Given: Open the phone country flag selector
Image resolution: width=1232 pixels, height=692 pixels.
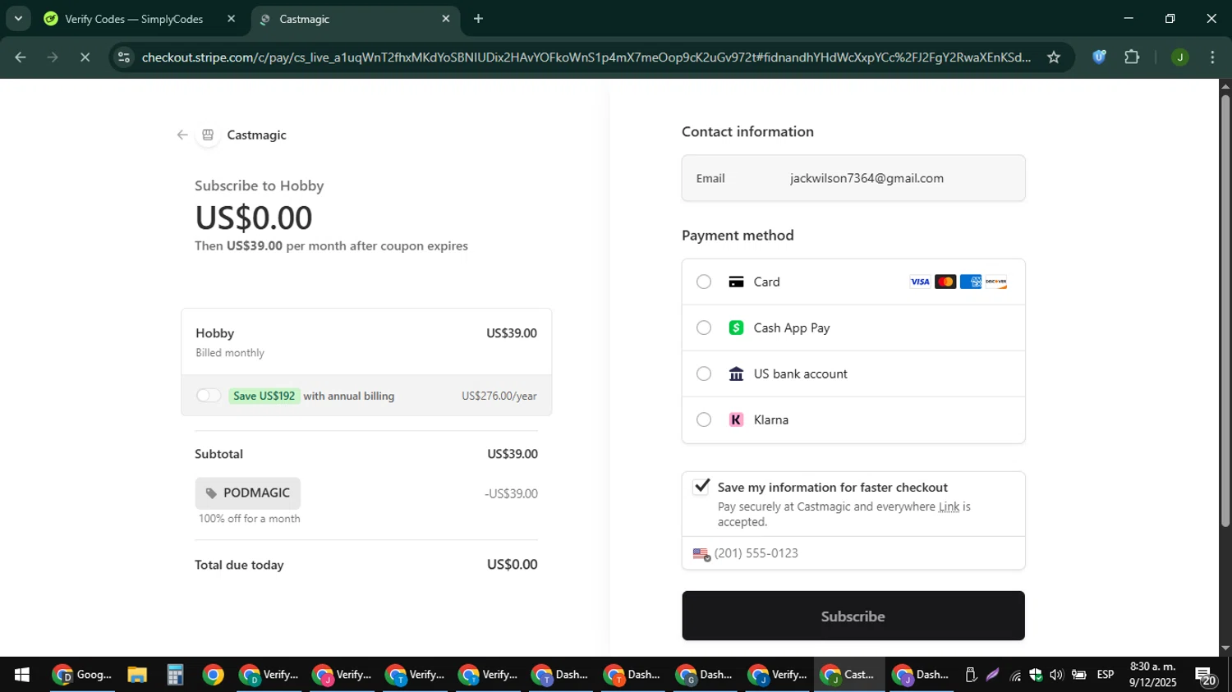Looking at the screenshot, I should point(701,554).
